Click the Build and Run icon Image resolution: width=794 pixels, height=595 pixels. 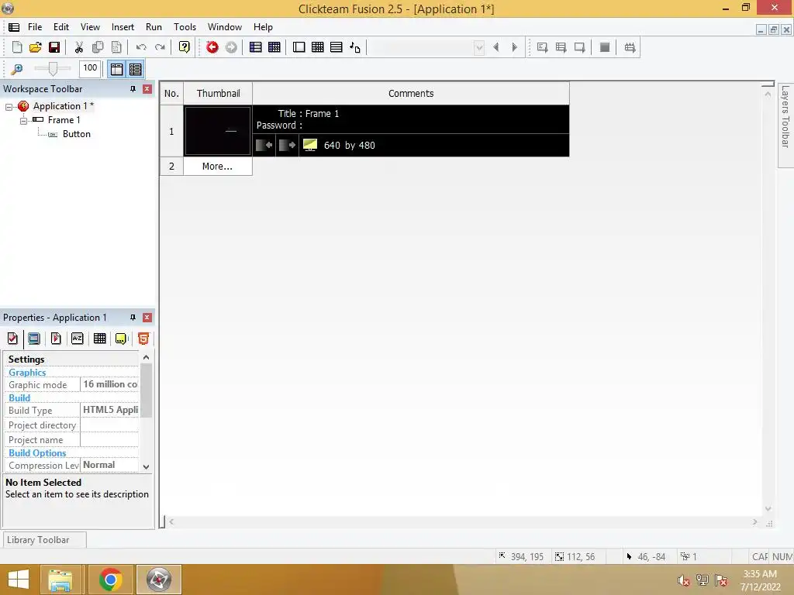(630, 47)
